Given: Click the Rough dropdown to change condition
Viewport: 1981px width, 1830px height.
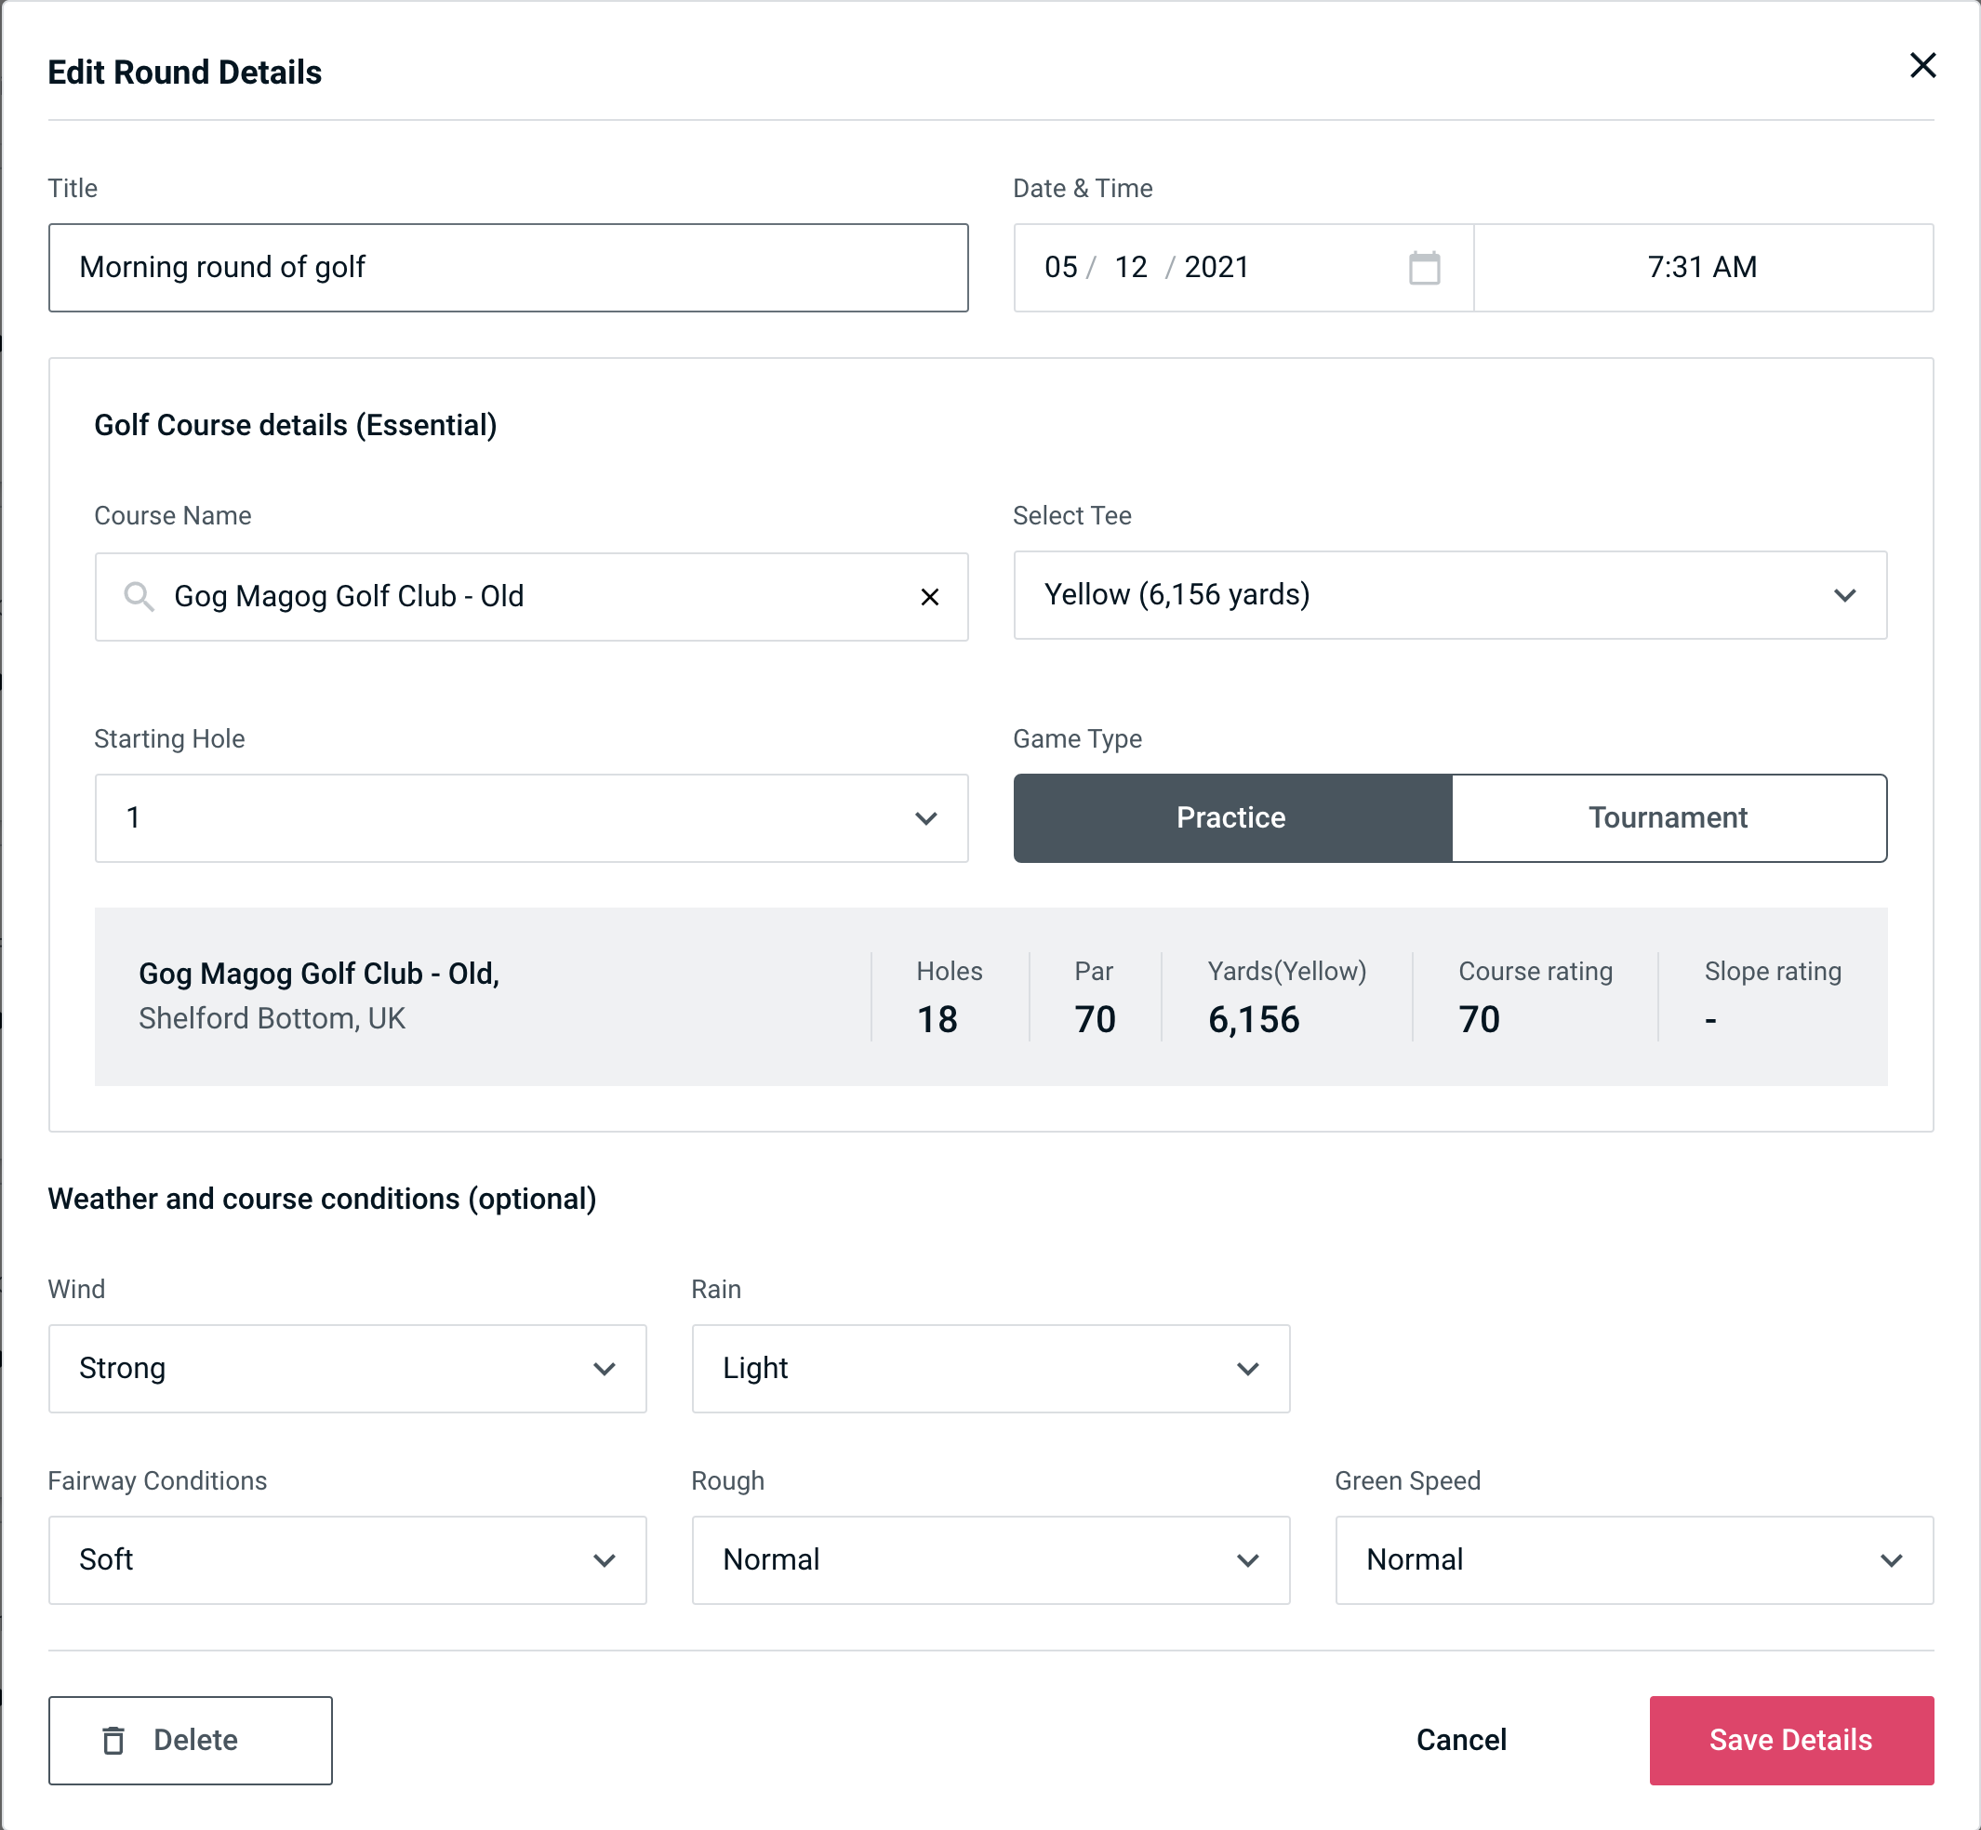Looking at the screenshot, I should pyautogui.click(x=990, y=1558).
